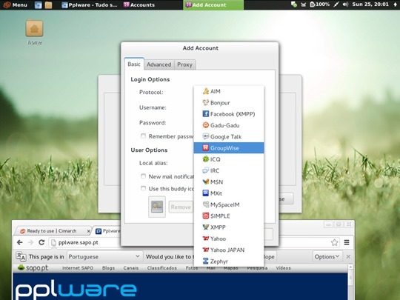
Task: Select the GroupWise icon
Action: 206,147
